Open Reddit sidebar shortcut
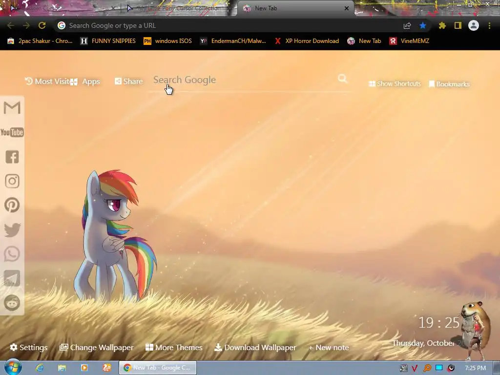500x375 pixels. pyautogui.click(x=12, y=303)
